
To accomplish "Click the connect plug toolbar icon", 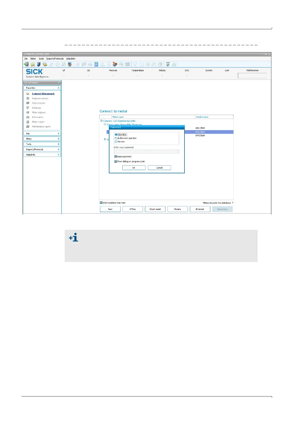I will point(45,64).
